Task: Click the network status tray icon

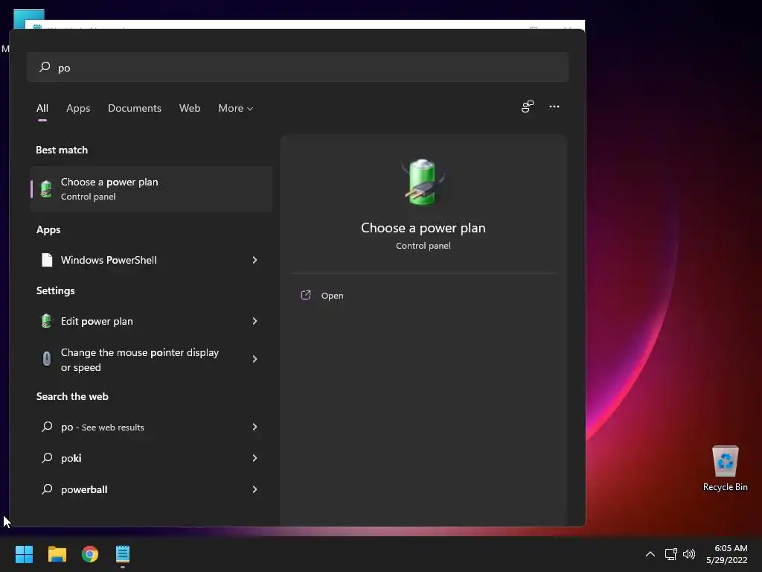Action: click(671, 554)
